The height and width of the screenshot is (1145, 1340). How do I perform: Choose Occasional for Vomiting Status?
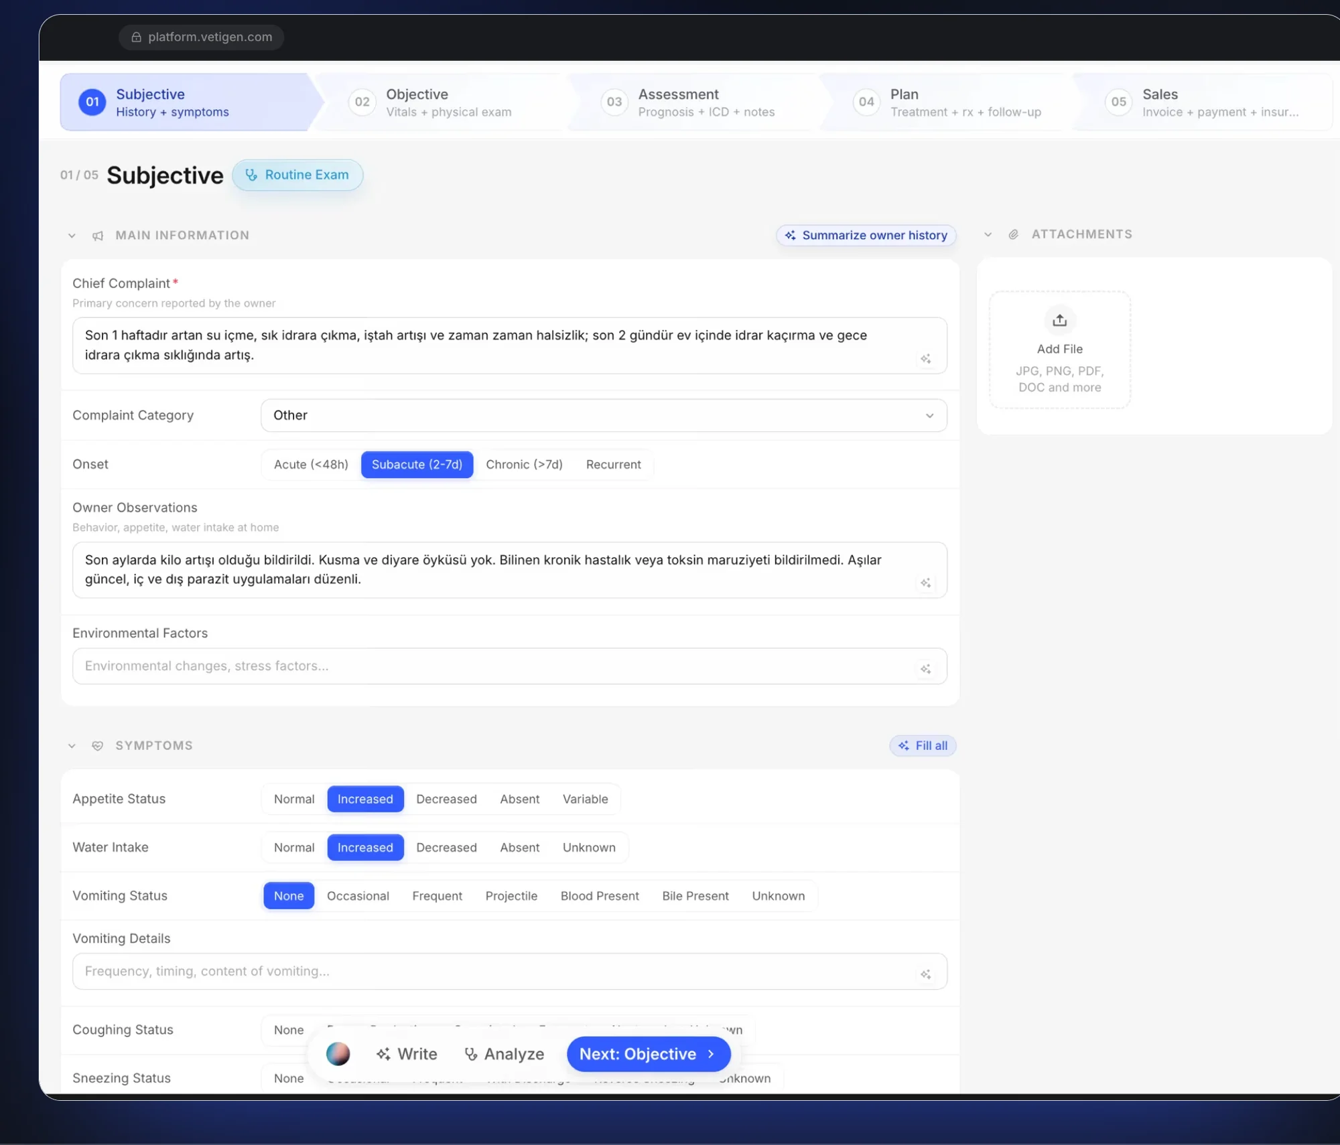(x=358, y=896)
